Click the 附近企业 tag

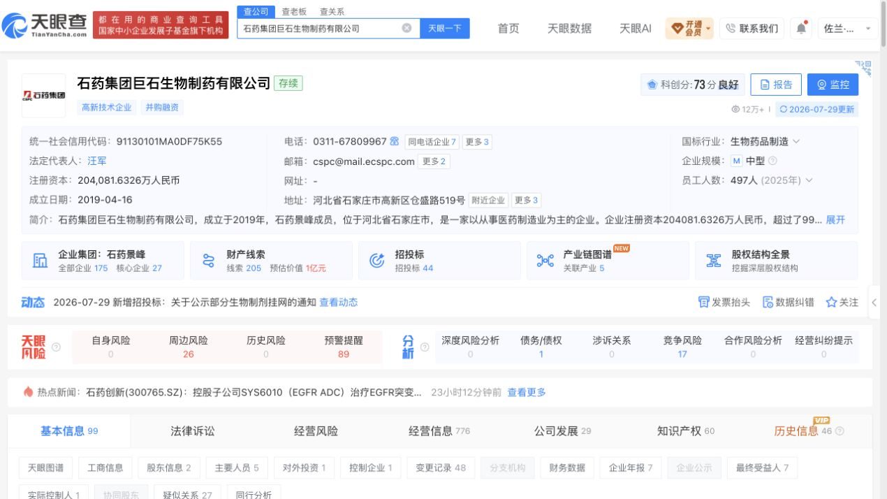(488, 201)
